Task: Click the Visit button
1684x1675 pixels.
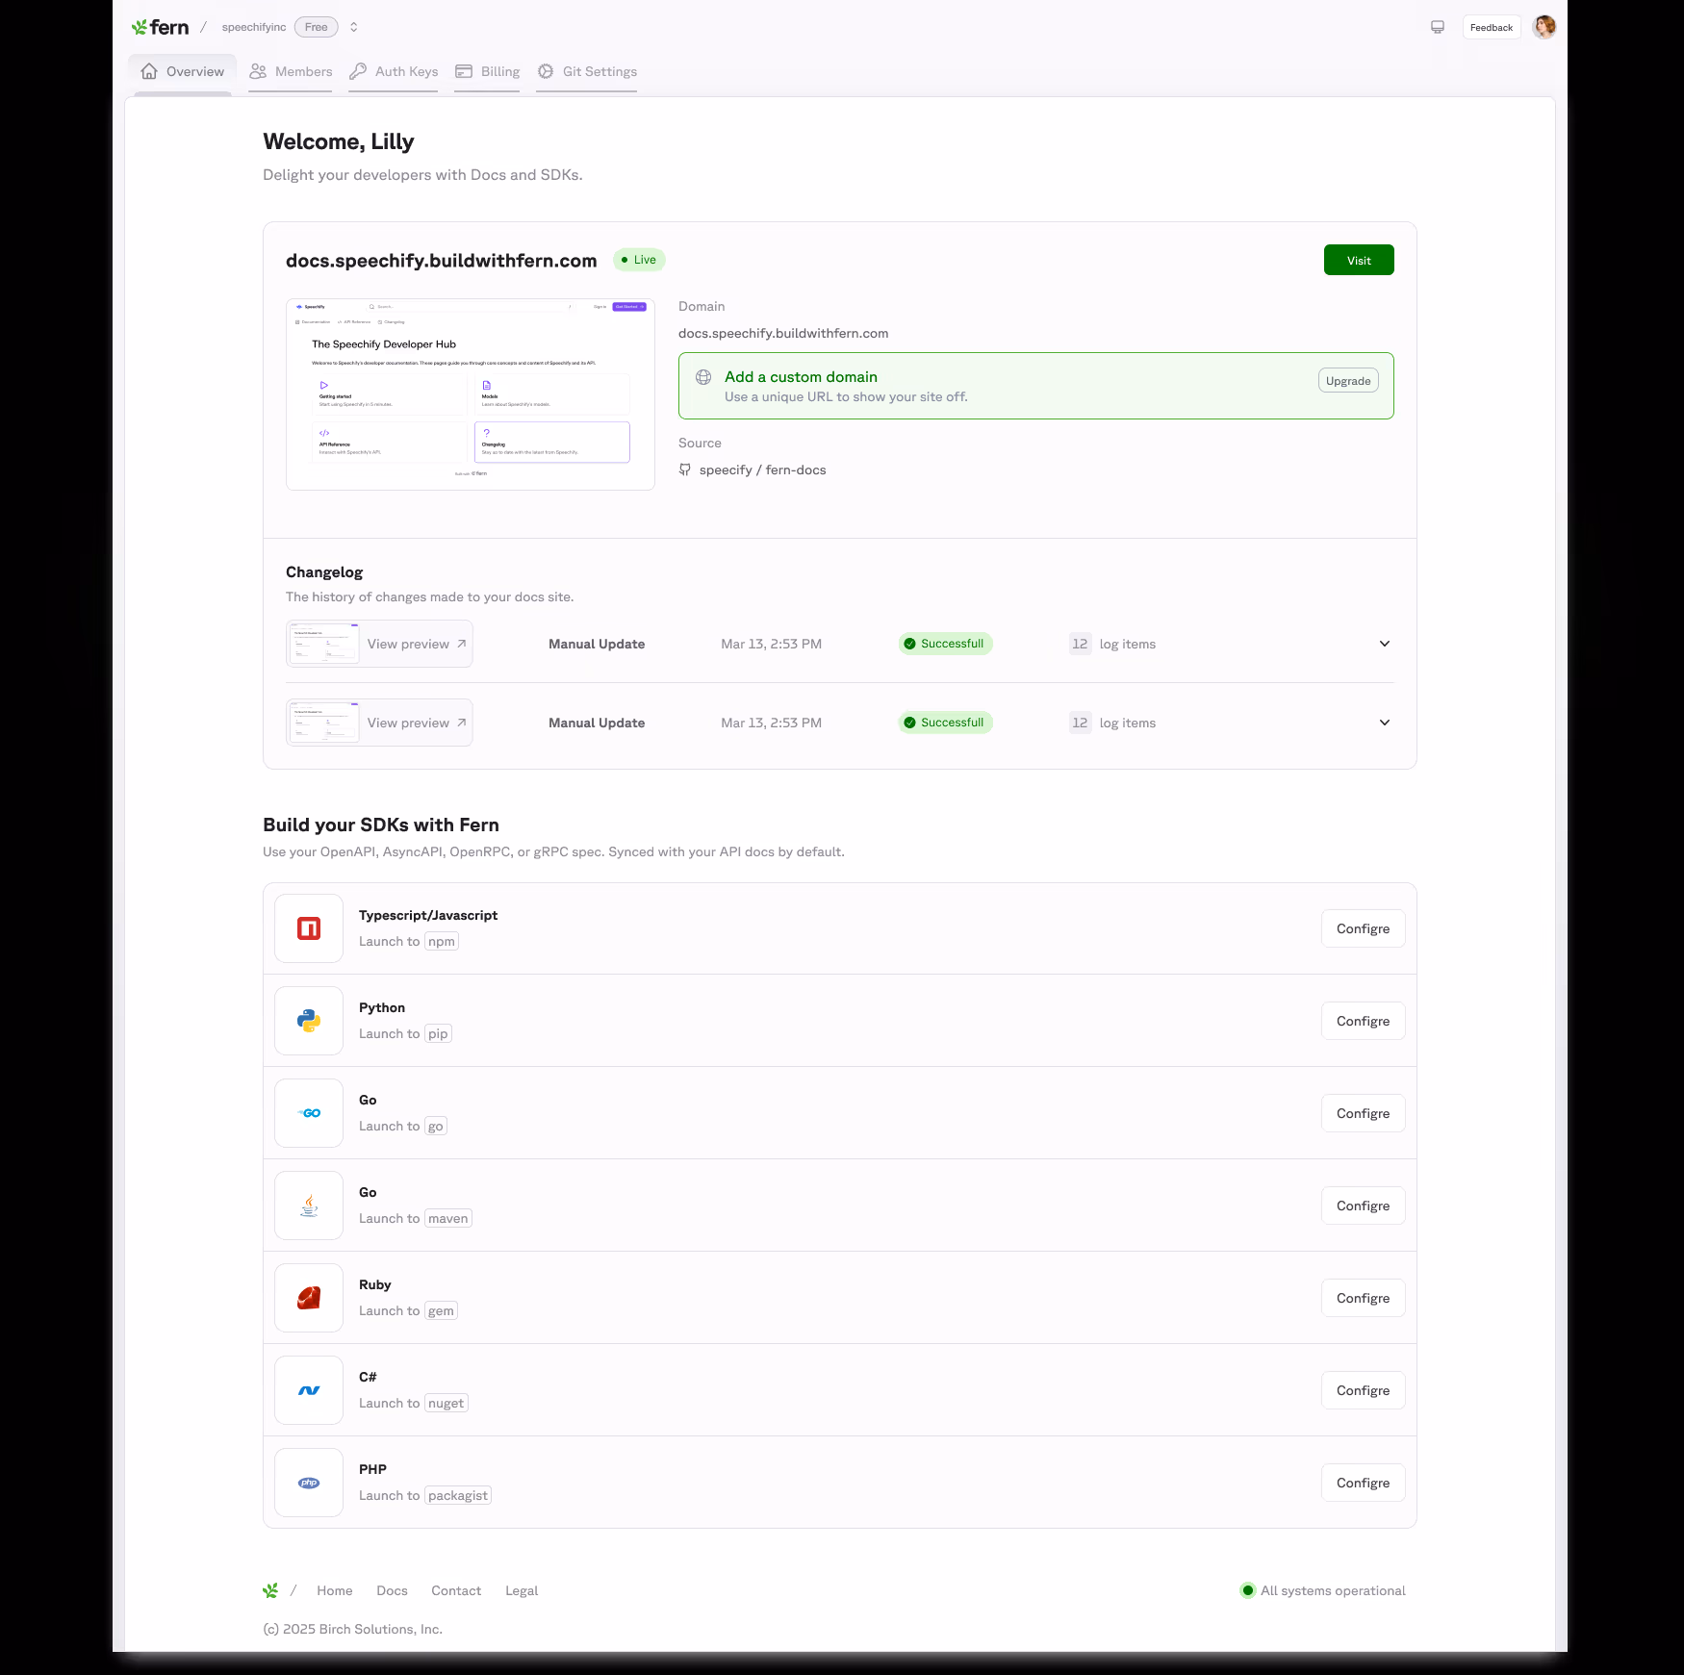Action: click(1359, 260)
